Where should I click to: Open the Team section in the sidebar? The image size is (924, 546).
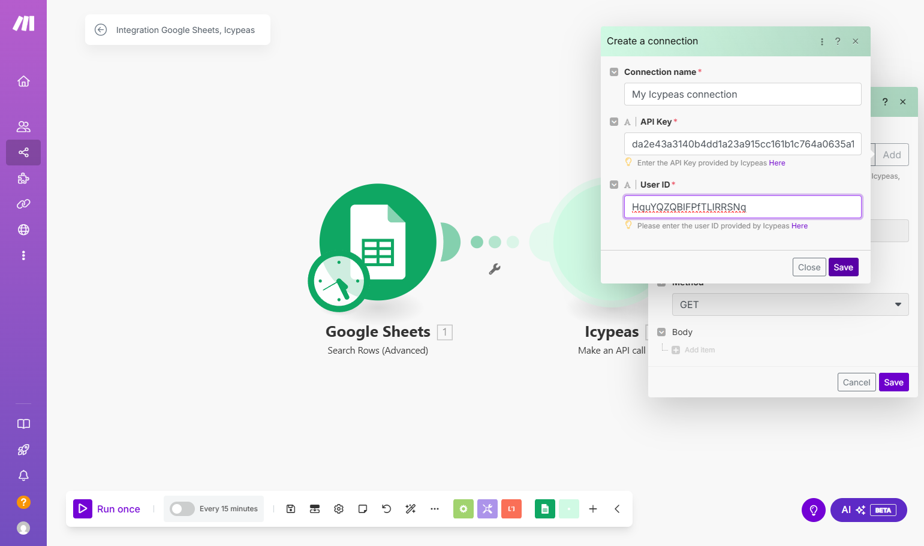coord(23,126)
